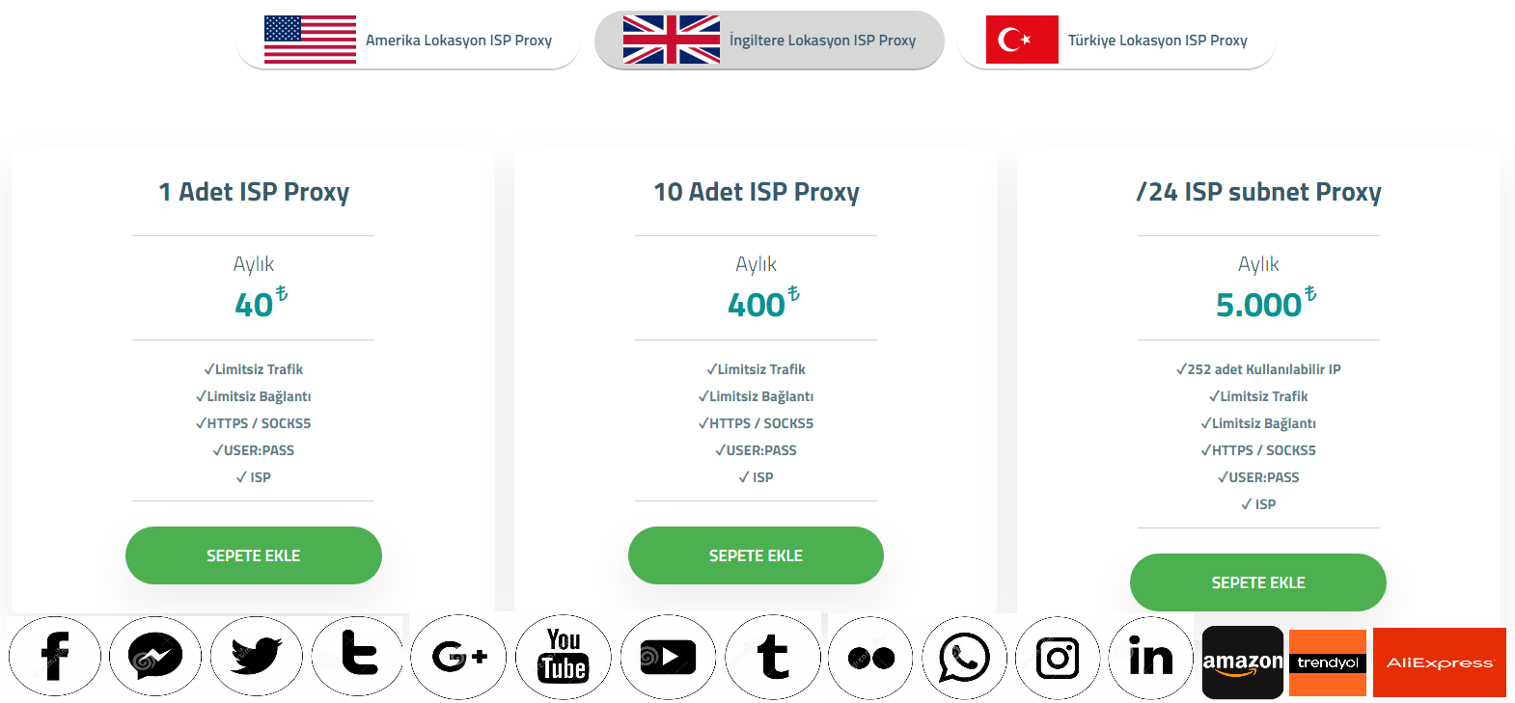Viewport: 1515px width, 703px height.
Task: Click the Facebook icon
Action: coord(55,657)
